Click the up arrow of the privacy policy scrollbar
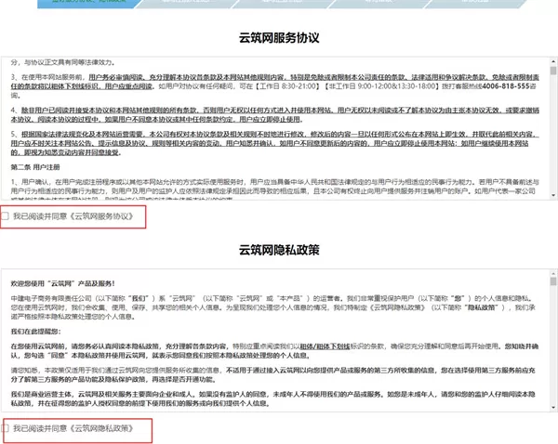Image resolution: width=558 pixels, height=444 pixels. [x=553, y=273]
